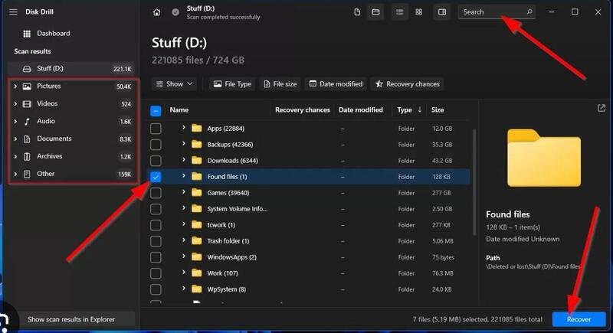Pop out the preview pane icon

[x=602, y=109]
